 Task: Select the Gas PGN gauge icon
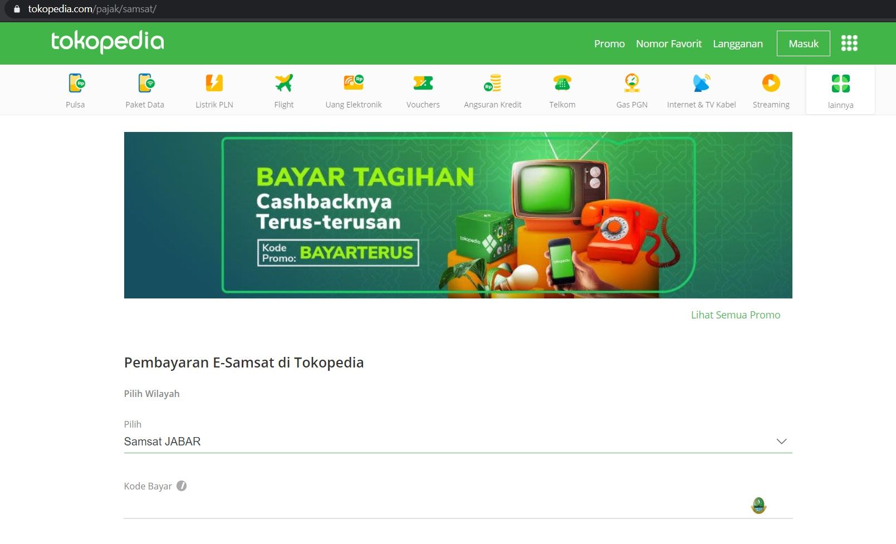click(632, 83)
